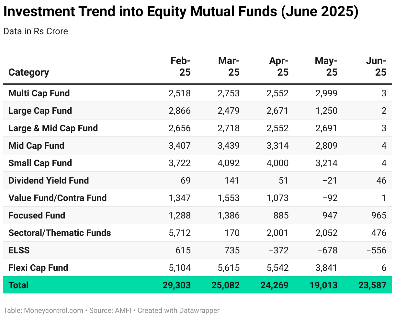Select the Dividend Yield Fund row label
This screenshot has width=395, height=318.
pyautogui.click(x=49, y=181)
